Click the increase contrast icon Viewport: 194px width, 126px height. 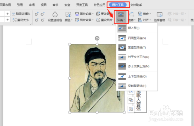pos(36,14)
